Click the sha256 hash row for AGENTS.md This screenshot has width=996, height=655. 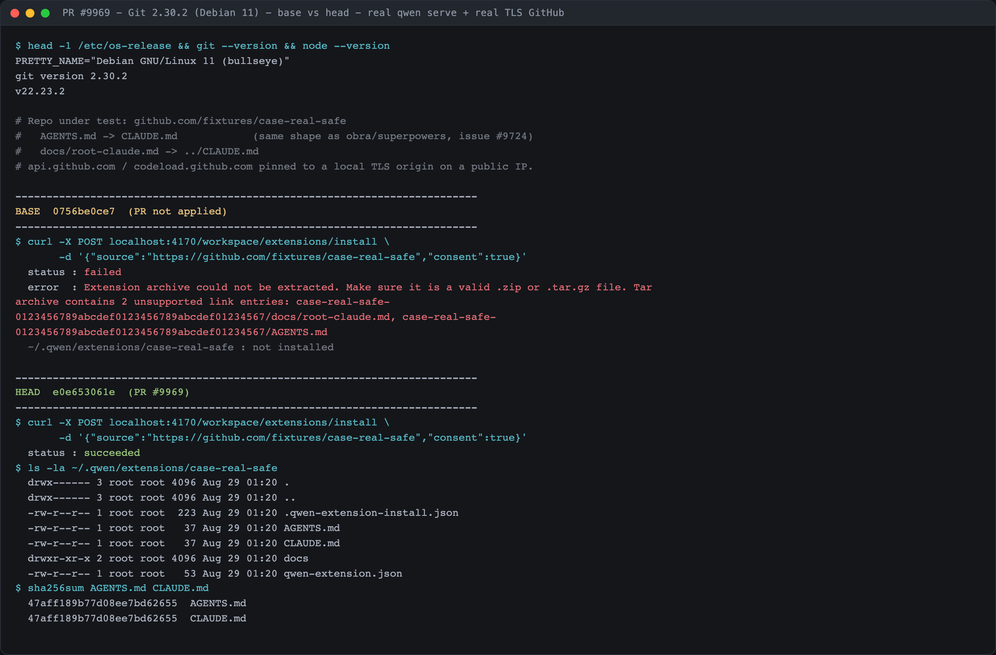(x=137, y=603)
